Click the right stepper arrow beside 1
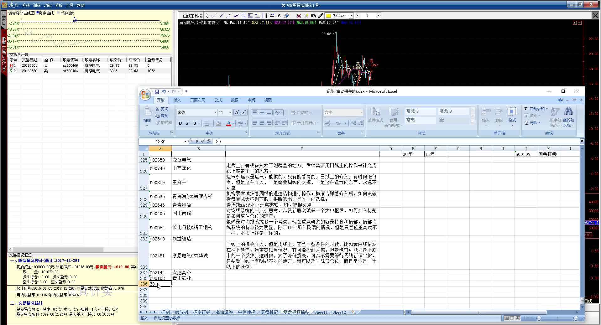The height and width of the screenshot is (325, 601). pos(378,16)
